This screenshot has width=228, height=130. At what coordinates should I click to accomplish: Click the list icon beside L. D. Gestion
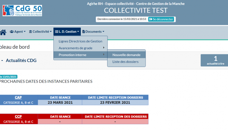click(x=57, y=32)
